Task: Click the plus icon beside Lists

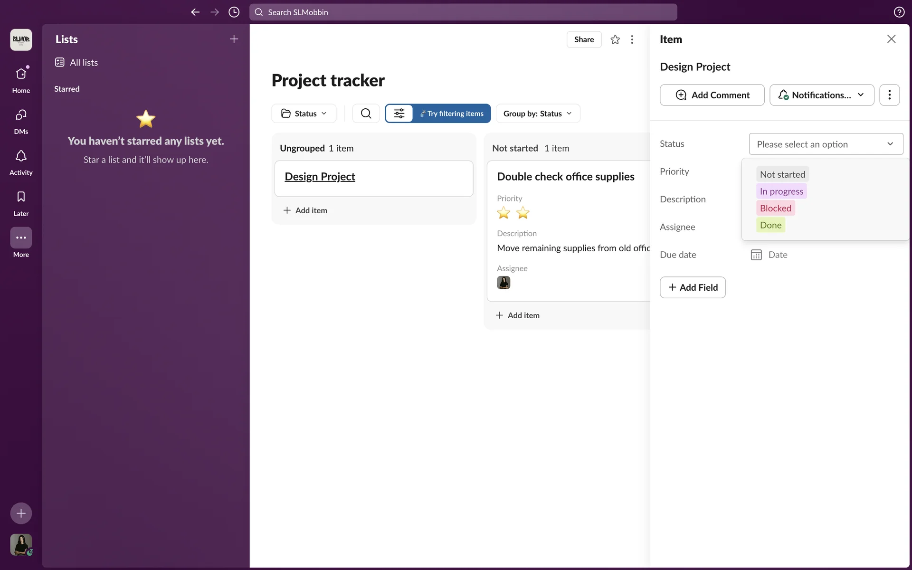Action: (234, 39)
